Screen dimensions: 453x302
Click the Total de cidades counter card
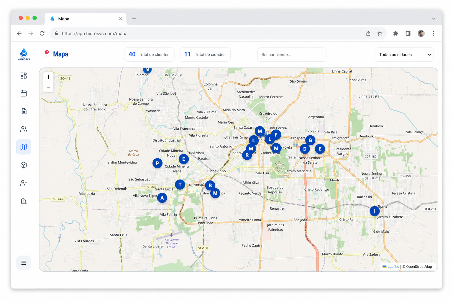pyautogui.click(x=205, y=55)
